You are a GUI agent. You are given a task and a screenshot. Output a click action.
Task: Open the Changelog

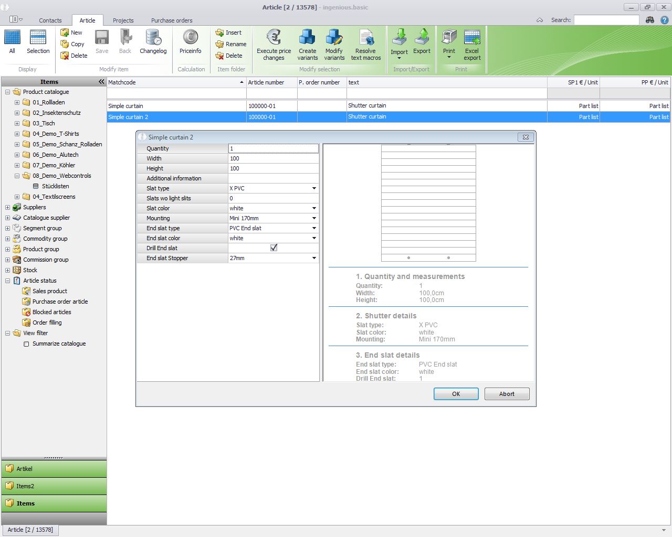pos(153,42)
